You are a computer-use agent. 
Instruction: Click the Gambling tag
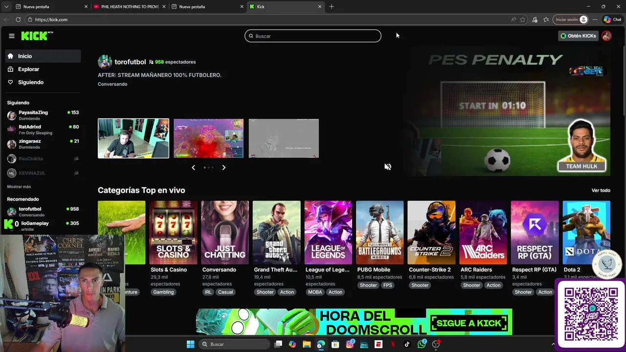[x=163, y=292]
